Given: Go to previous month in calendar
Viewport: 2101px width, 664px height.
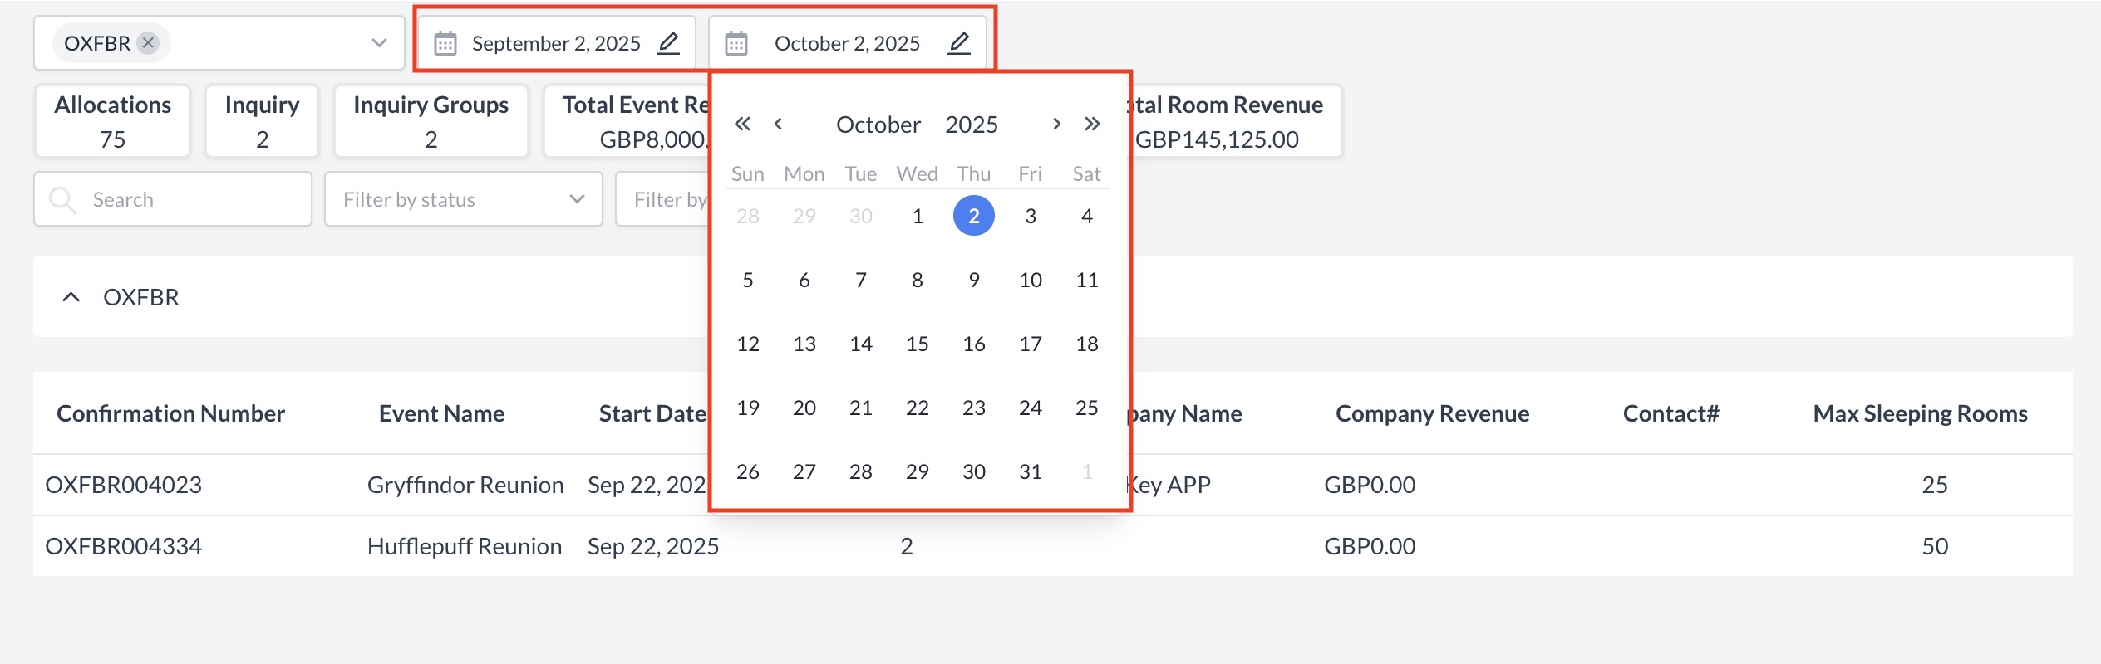Looking at the screenshot, I should pos(778,124).
